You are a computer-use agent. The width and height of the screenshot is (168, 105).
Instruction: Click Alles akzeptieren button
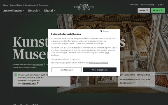click(100, 70)
